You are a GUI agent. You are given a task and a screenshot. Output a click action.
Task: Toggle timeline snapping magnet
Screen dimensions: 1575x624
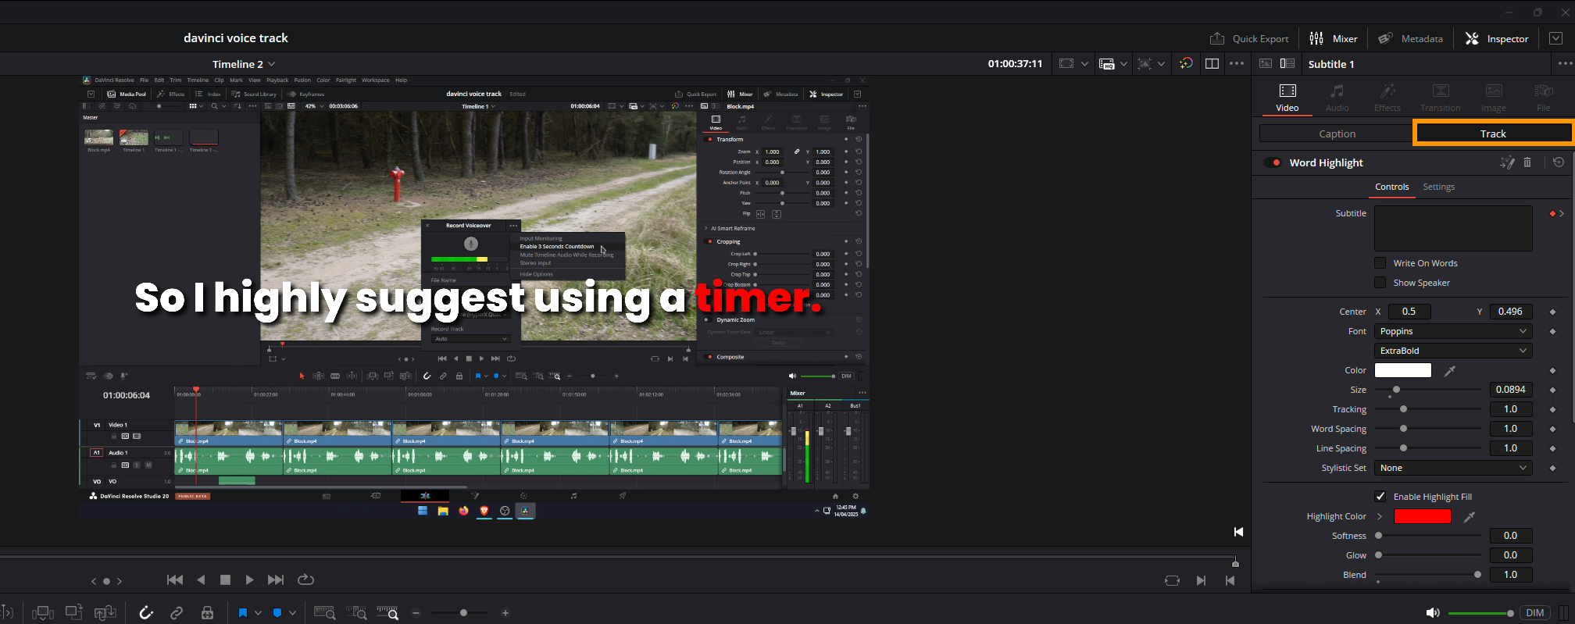(x=146, y=613)
